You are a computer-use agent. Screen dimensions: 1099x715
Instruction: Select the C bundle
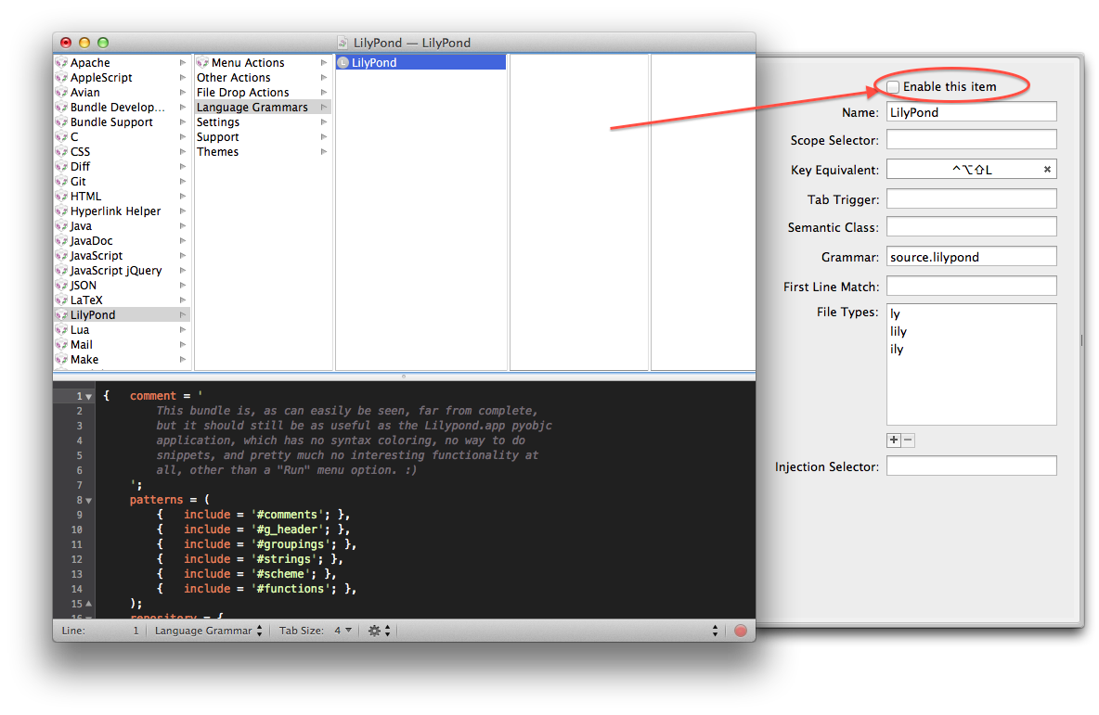(122, 136)
